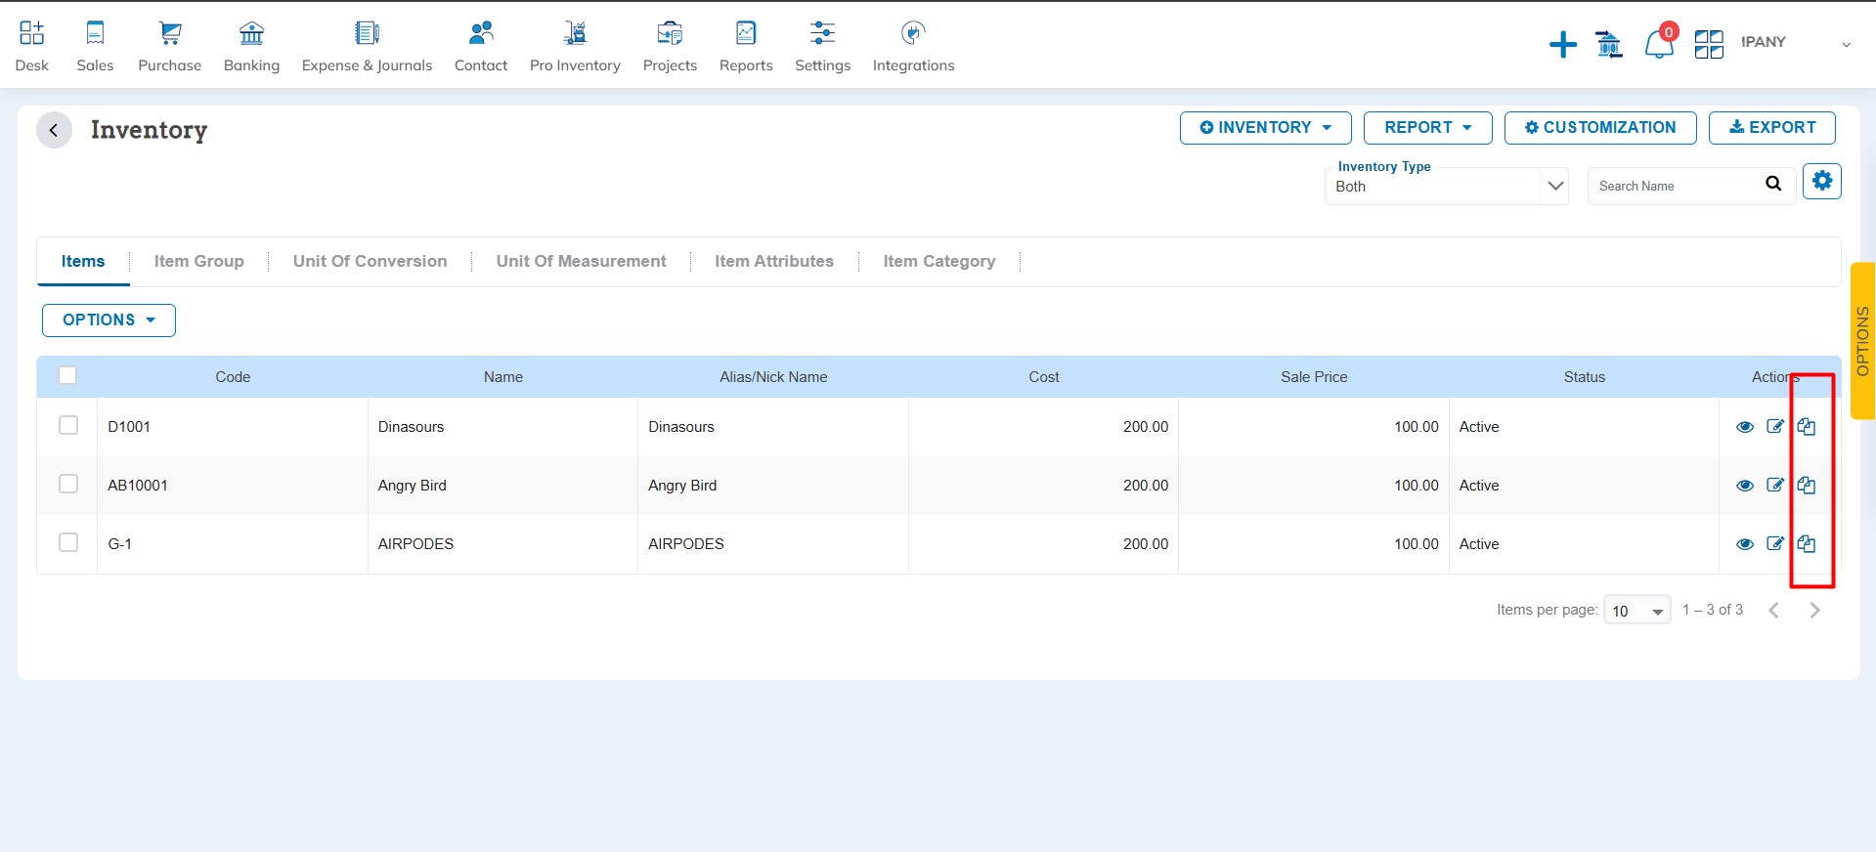Click the blue plus quick-add icon
The width and height of the screenshot is (1876, 852).
(x=1562, y=44)
